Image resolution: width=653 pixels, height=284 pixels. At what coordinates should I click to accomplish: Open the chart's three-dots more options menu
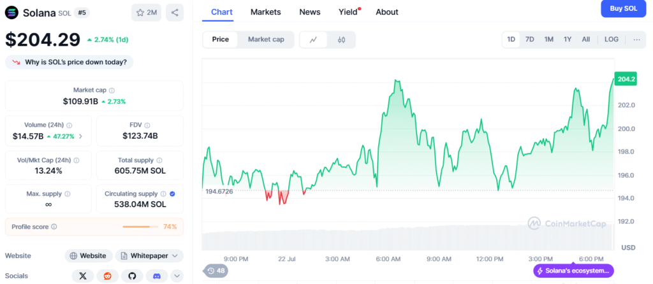[x=636, y=39]
